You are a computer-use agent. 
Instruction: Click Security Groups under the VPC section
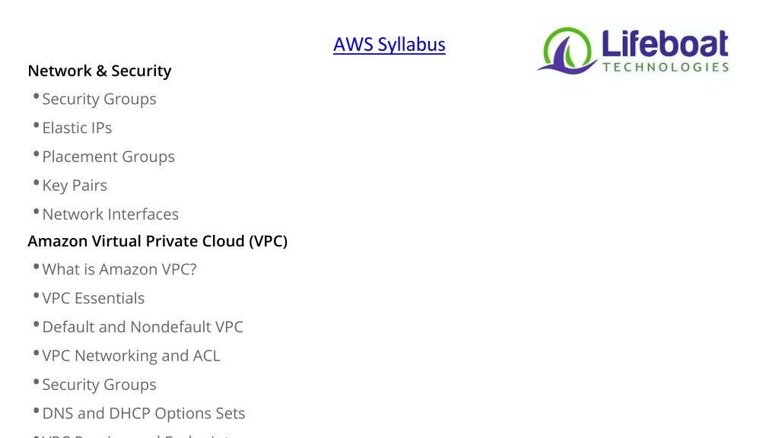click(x=100, y=384)
